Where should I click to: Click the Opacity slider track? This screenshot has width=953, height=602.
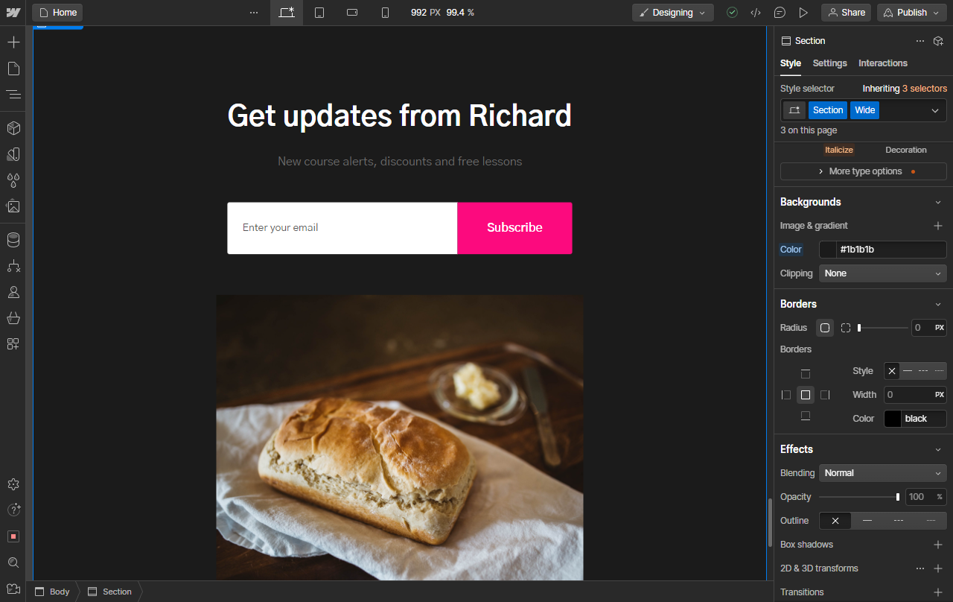[x=860, y=497]
